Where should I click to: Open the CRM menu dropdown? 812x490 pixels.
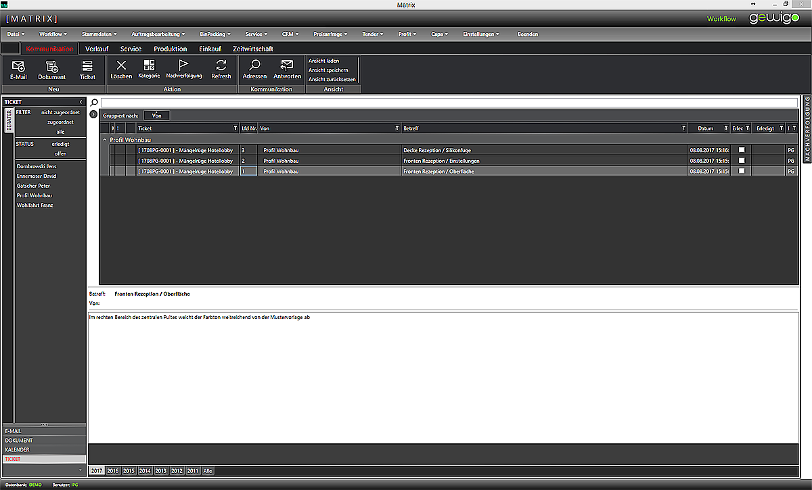tap(290, 34)
